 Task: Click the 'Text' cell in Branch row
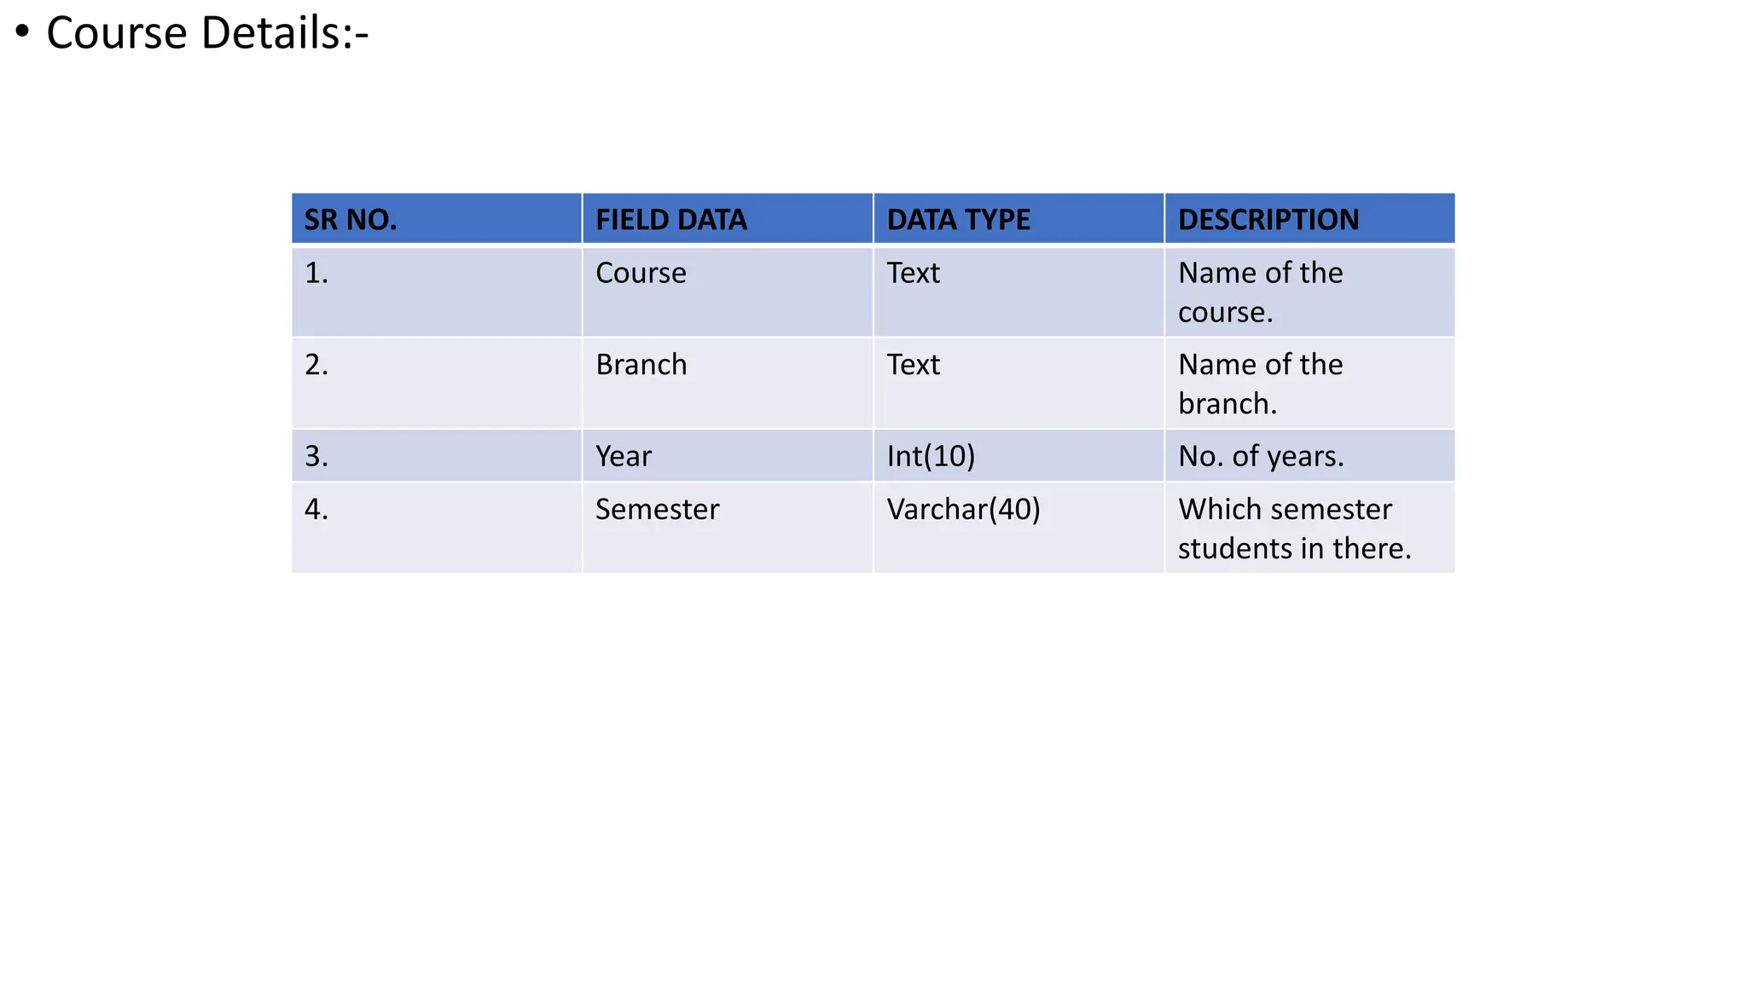(1019, 383)
